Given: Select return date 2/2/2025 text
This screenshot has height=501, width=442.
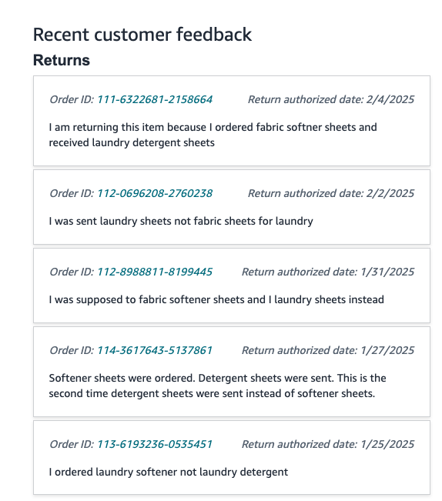Looking at the screenshot, I should pyautogui.click(x=390, y=193).
